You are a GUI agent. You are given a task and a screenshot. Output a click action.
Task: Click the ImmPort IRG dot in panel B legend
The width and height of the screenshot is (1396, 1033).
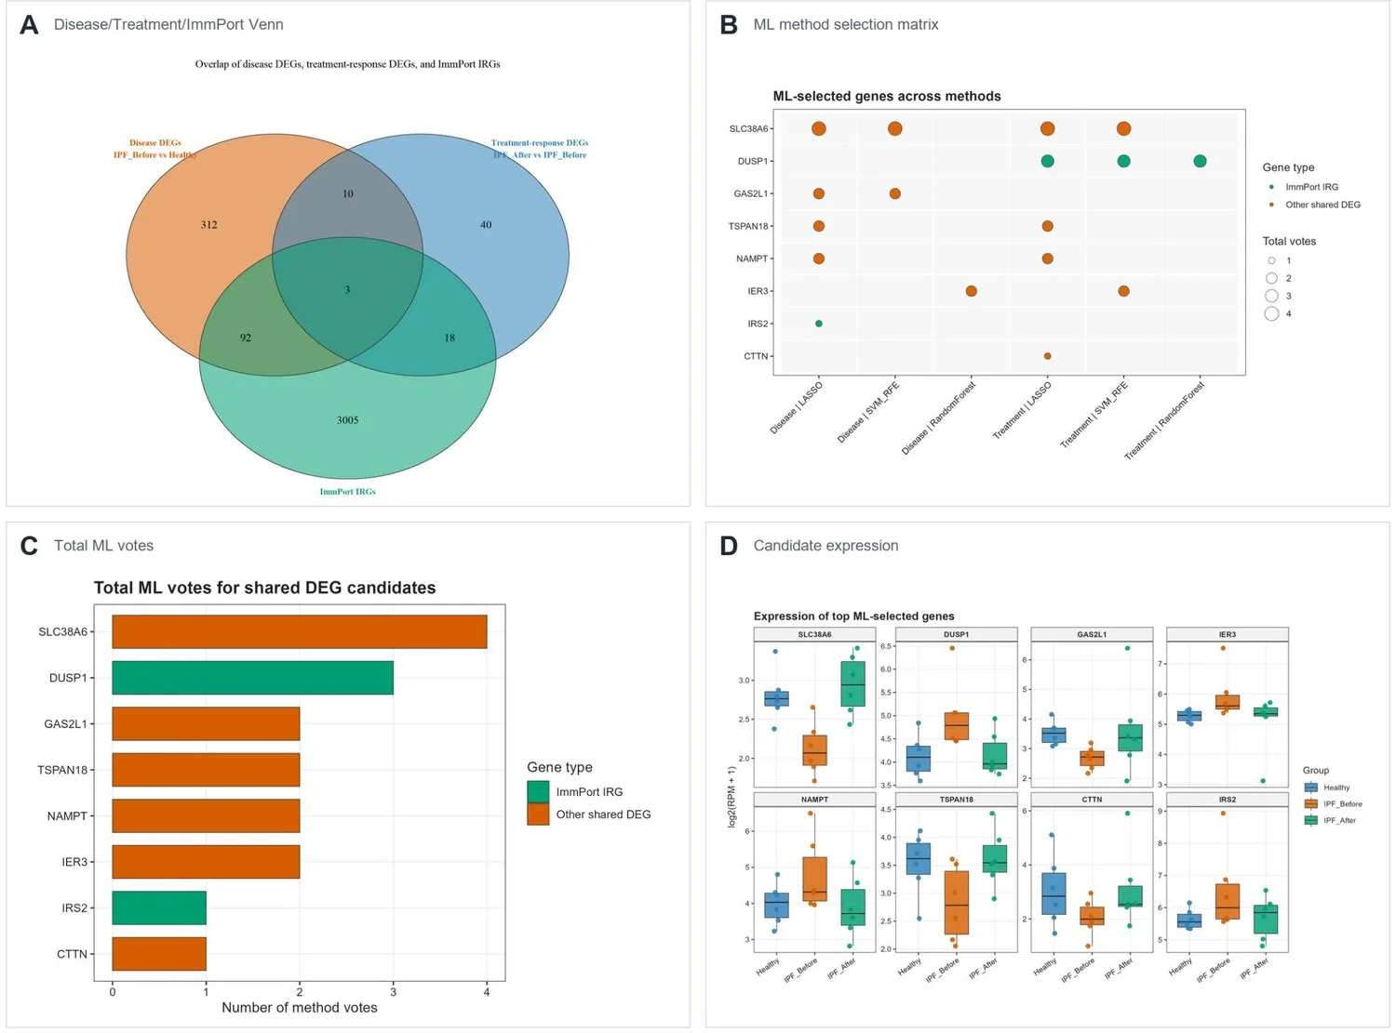coord(1271,187)
